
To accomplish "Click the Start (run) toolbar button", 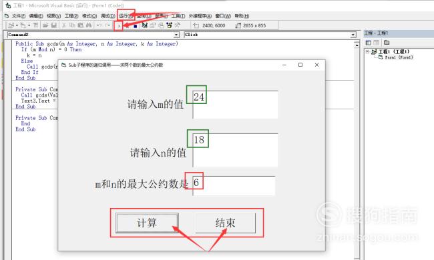I will pyautogui.click(x=119, y=26).
